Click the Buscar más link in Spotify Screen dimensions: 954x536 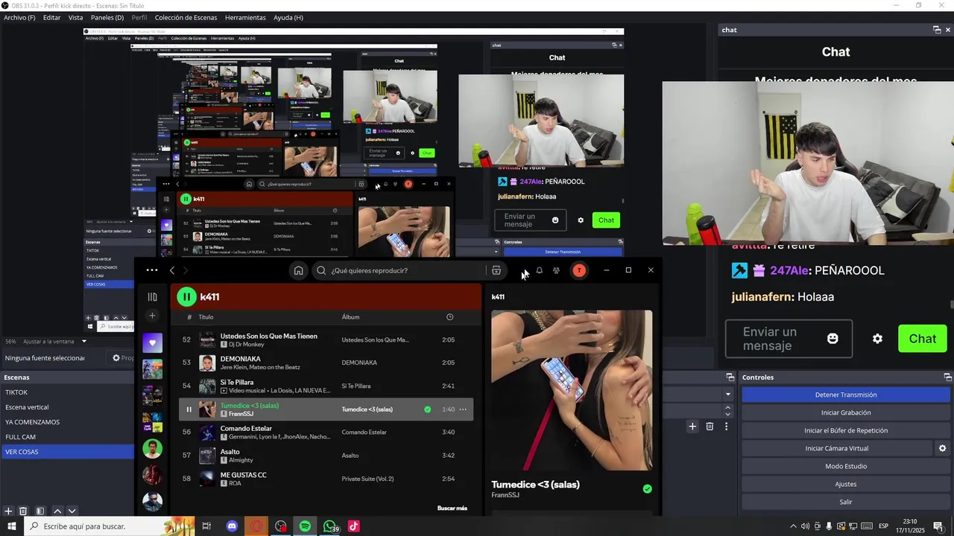pyautogui.click(x=452, y=508)
